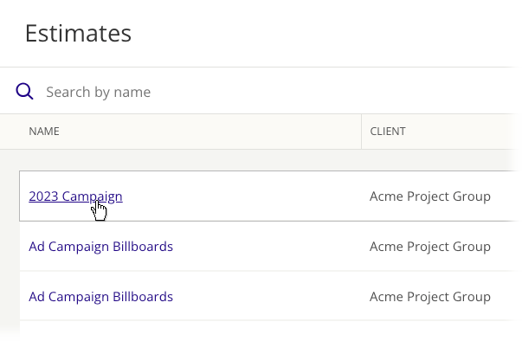Select the lower Ad Campaign Billboards row's blank space
Viewport: 522px width, 341px height.
(267, 297)
